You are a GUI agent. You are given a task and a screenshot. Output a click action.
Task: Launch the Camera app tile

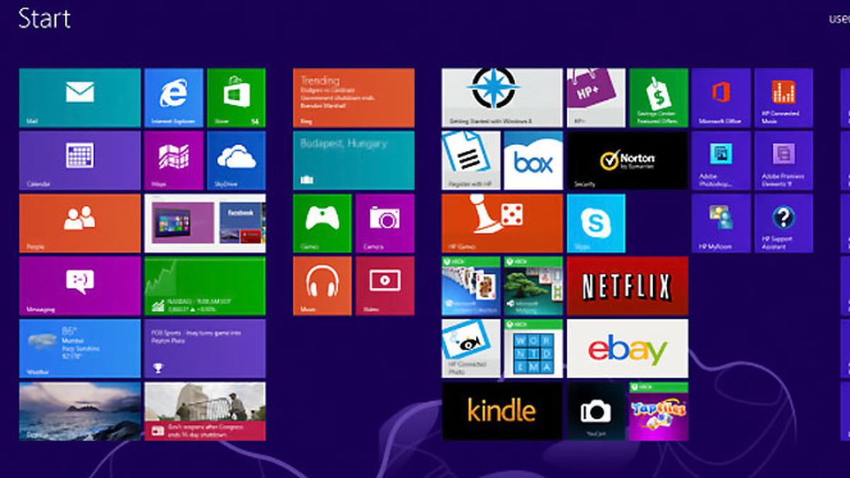click(385, 223)
